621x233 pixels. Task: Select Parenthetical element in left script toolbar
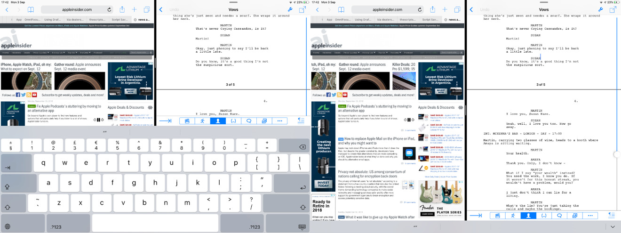coord(233,121)
